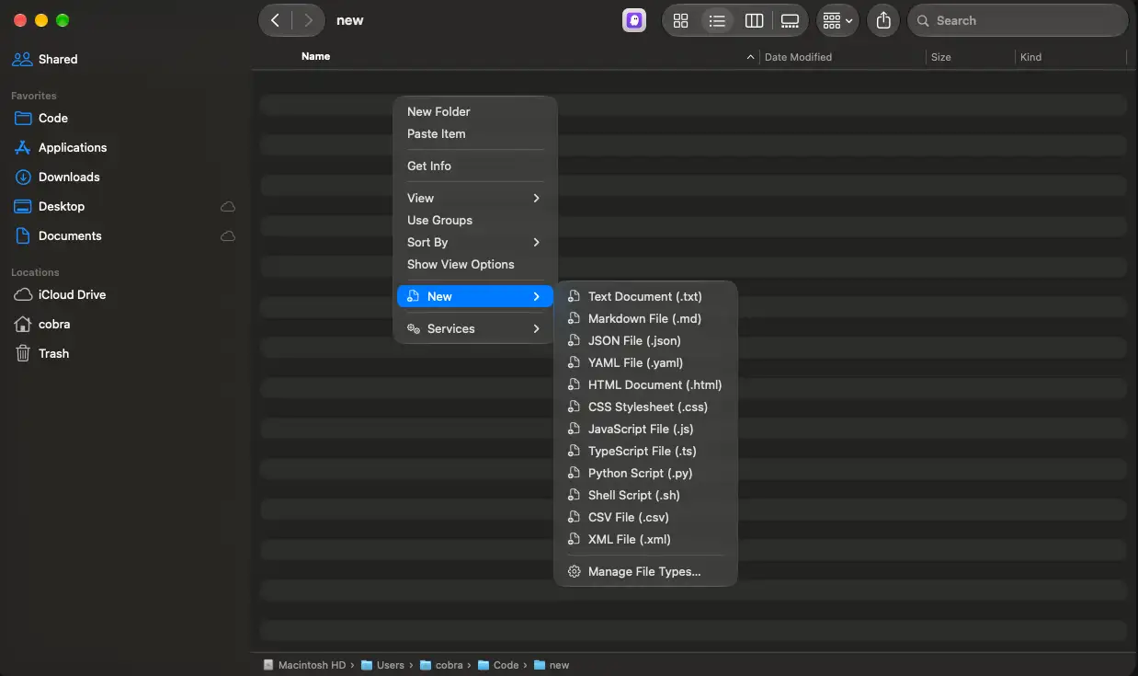Open the purple ghost app toolbar icon
This screenshot has width=1138, height=676.
tap(634, 20)
